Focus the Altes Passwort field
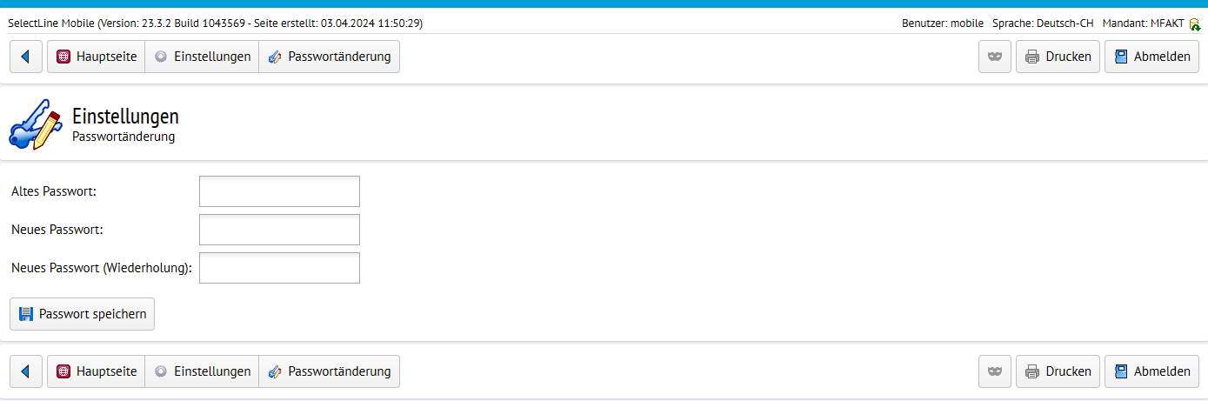The height and width of the screenshot is (401, 1208). pos(279,191)
